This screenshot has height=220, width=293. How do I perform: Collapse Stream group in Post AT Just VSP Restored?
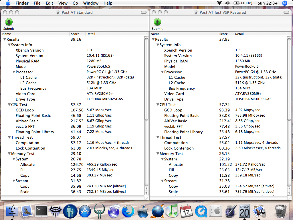[163, 181]
